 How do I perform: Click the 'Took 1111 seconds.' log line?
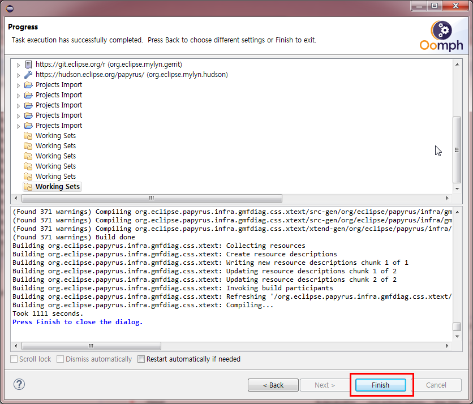tap(48, 313)
